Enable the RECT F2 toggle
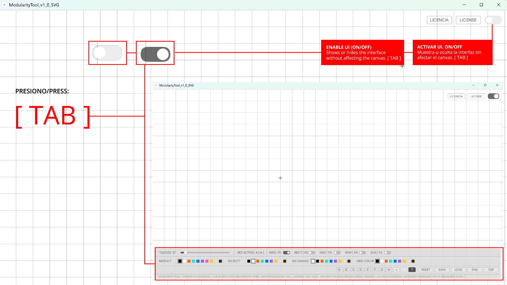 tap(312, 253)
